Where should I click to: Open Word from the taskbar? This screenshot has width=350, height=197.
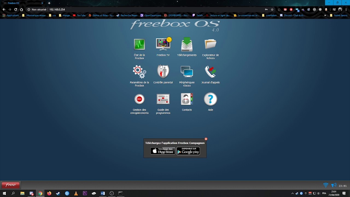pos(103,193)
